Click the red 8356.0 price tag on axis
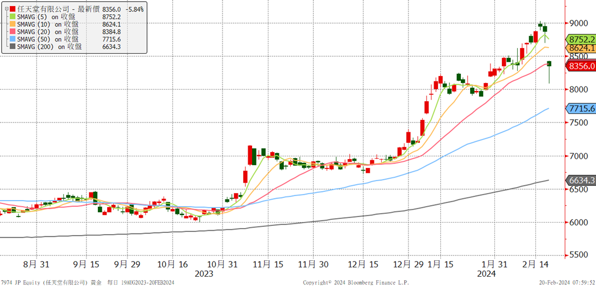The height and width of the screenshot is (286, 596). coord(580,66)
